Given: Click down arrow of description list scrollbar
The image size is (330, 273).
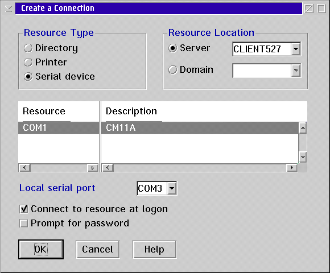Looking at the screenshot, I should click(303, 157).
